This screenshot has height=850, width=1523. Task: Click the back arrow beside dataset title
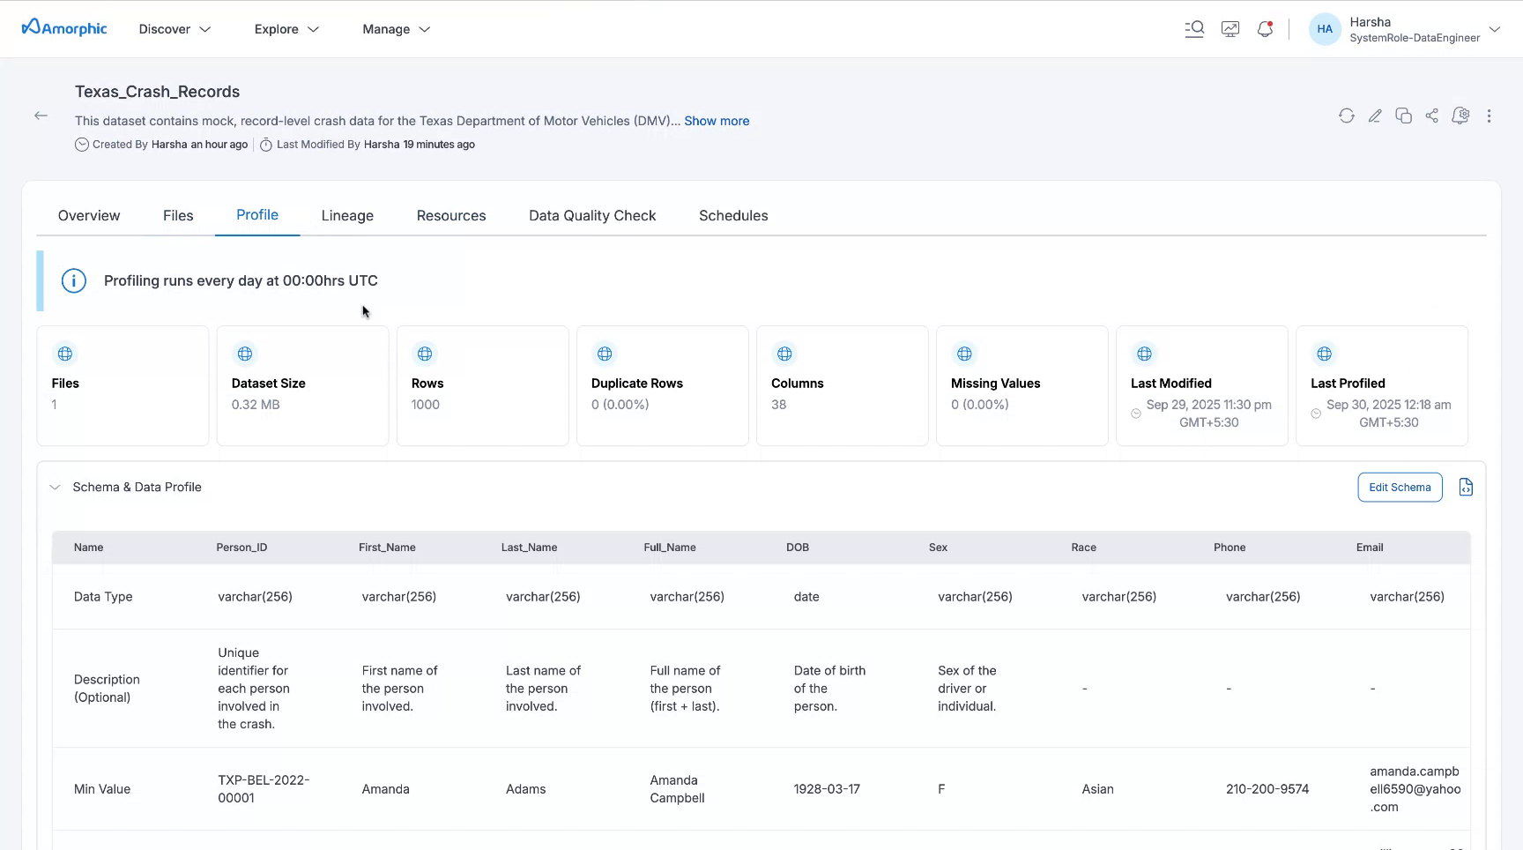pos(41,116)
